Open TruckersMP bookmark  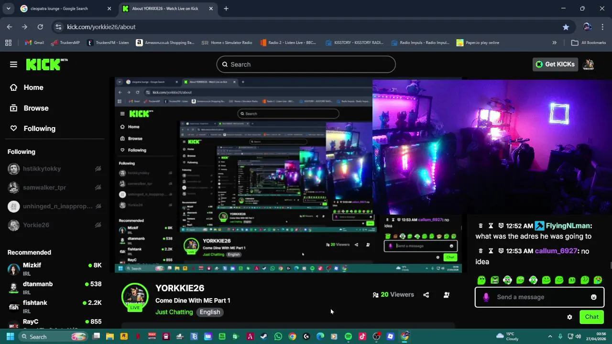65,43
